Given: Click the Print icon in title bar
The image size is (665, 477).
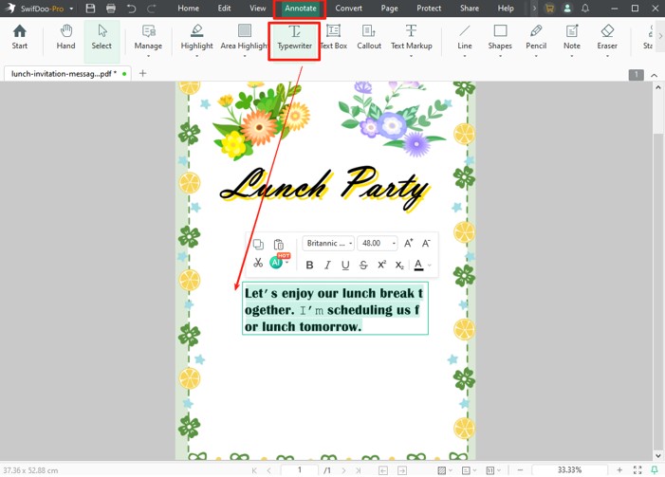Looking at the screenshot, I should click(111, 8).
